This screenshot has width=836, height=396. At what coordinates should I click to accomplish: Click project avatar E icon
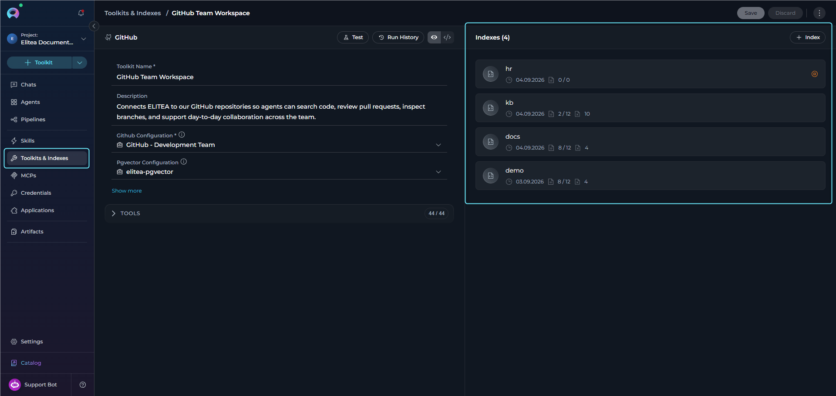12,39
